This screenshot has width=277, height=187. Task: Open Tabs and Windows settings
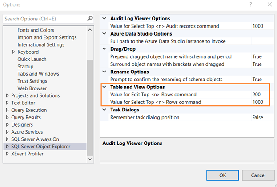coord(38,74)
